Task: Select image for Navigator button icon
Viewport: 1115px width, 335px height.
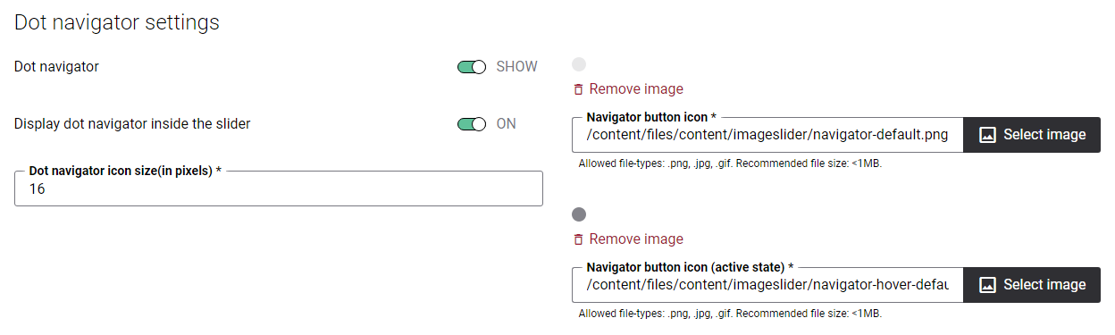Action: tap(1032, 135)
